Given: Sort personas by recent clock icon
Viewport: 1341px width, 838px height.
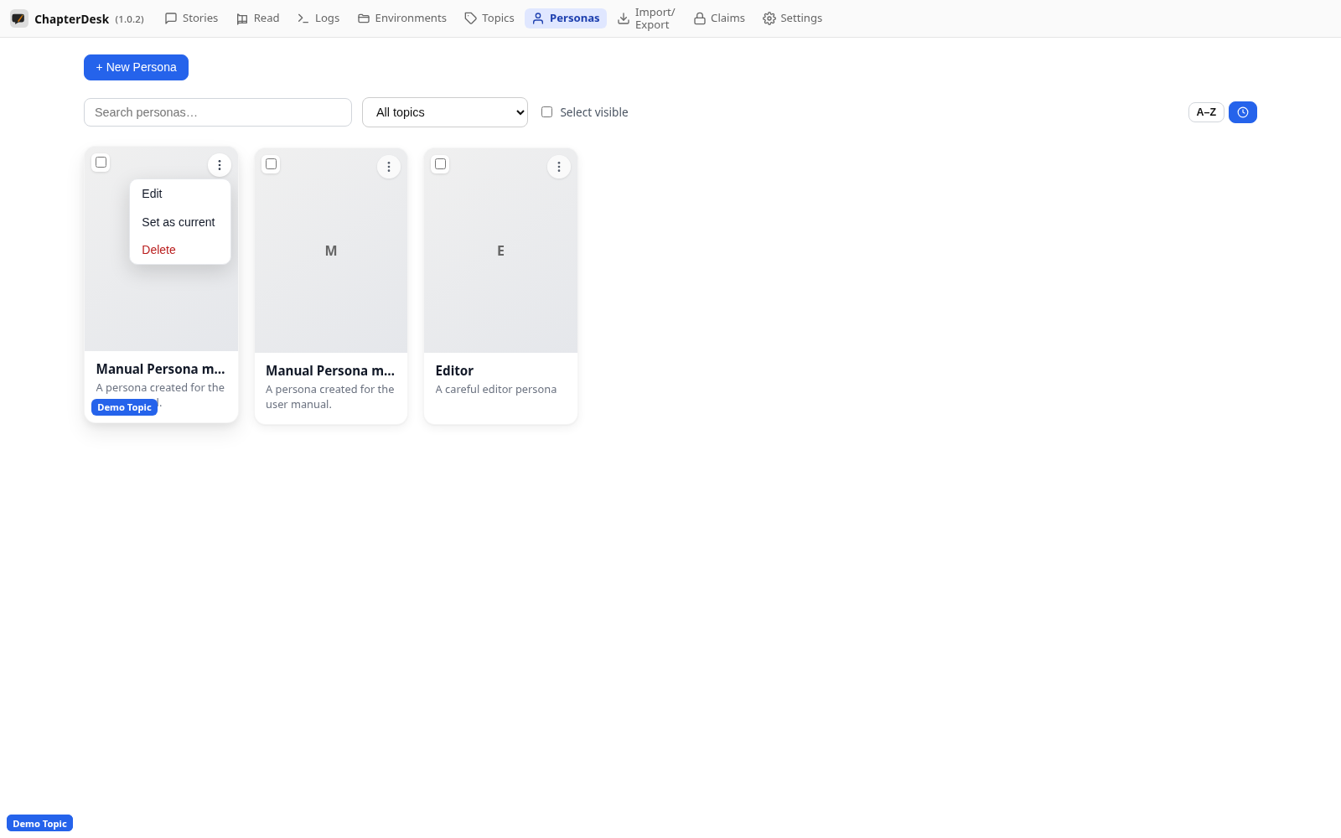Looking at the screenshot, I should tap(1243, 112).
